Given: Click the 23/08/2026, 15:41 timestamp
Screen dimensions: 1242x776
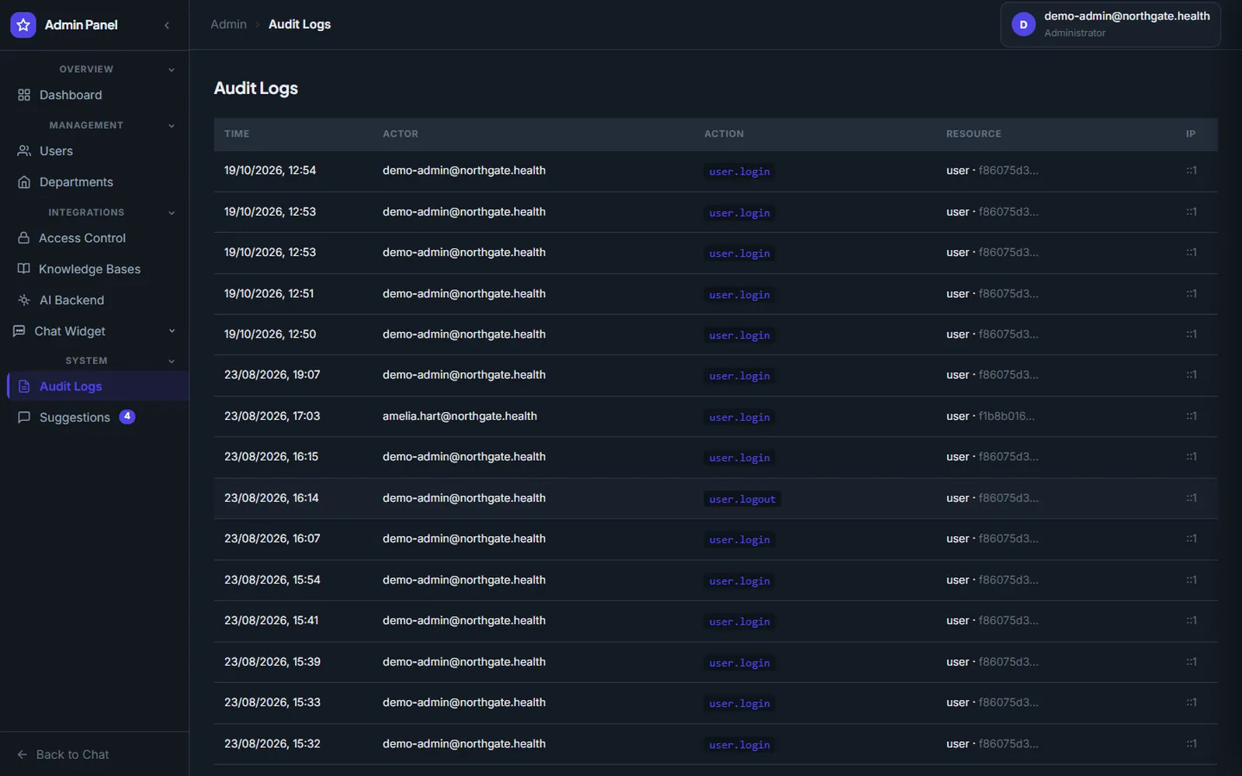Looking at the screenshot, I should pyautogui.click(x=271, y=620).
